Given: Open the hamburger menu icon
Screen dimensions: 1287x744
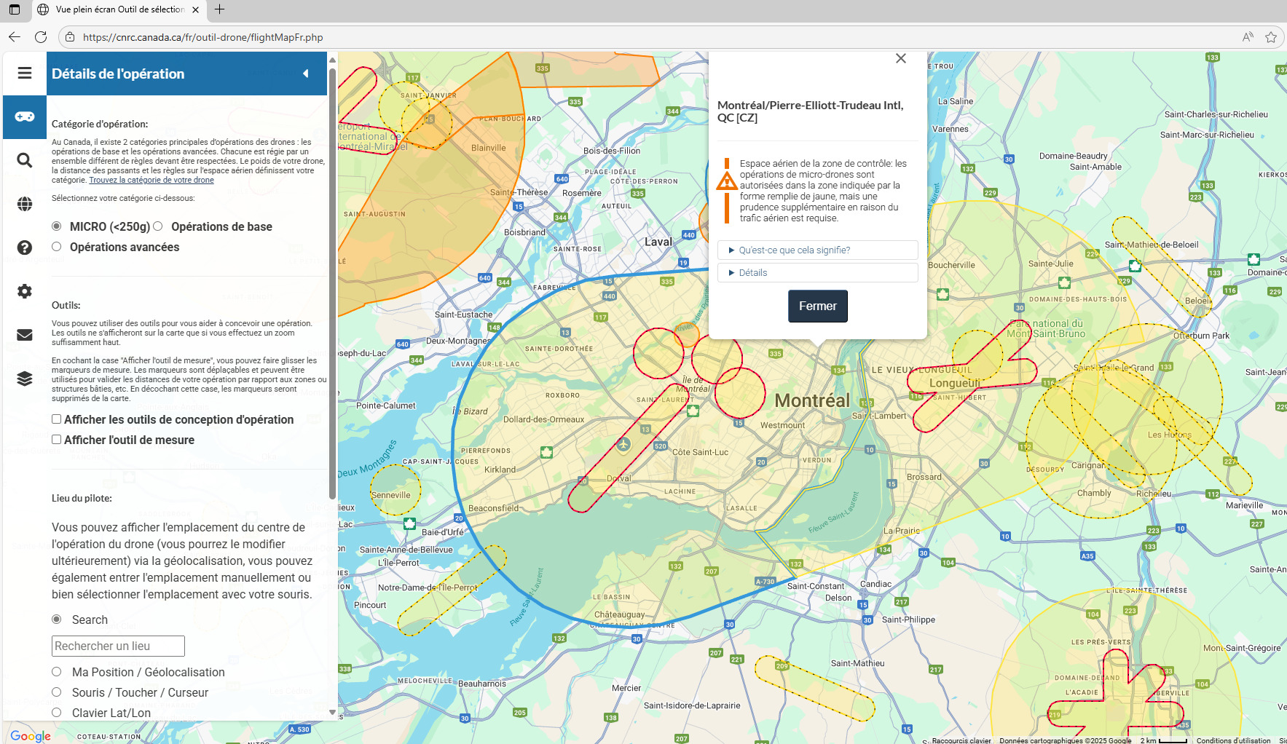Looking at the screenshot, I should (25, 73).
